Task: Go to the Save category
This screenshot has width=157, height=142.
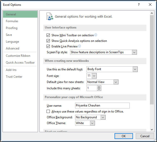Action: click(x=20, y=35)
